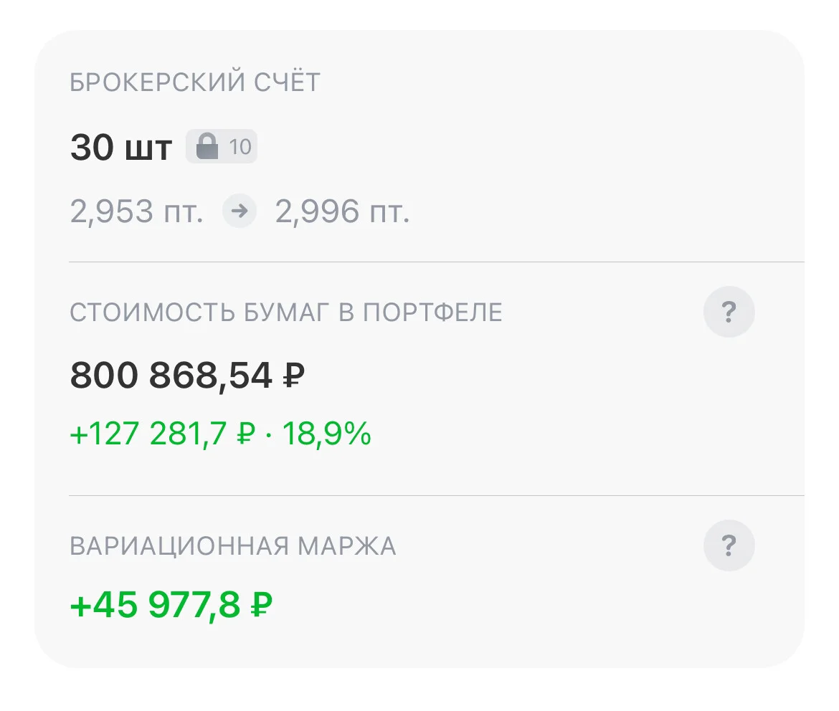Click the arrow between 2,953 and 2,996

pos(240,211)
